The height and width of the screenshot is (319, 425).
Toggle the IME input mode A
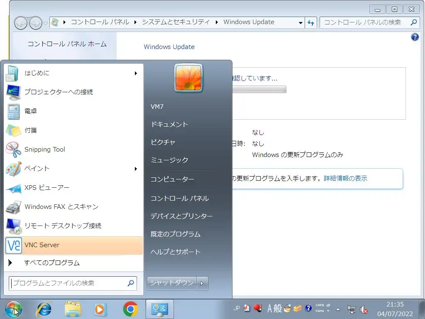pos(269,309)
